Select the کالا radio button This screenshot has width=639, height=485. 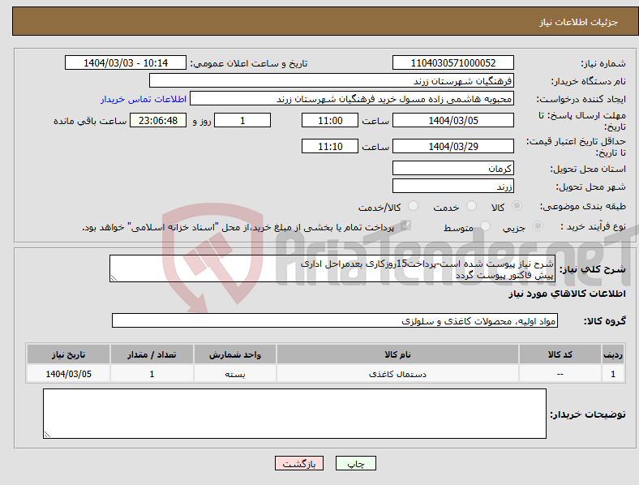pyautogui.click(x=517, y=206)
